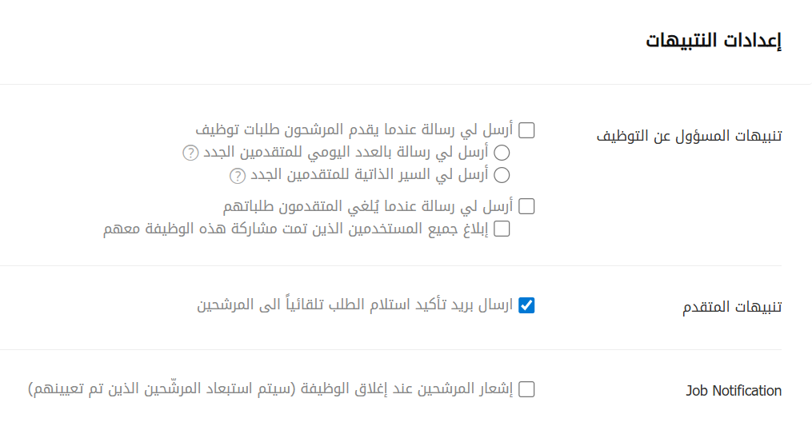Click the 'إعدادات التنبيهات' page heading
The width and height of the screenshot is (812, 446).
pos(714,42)
